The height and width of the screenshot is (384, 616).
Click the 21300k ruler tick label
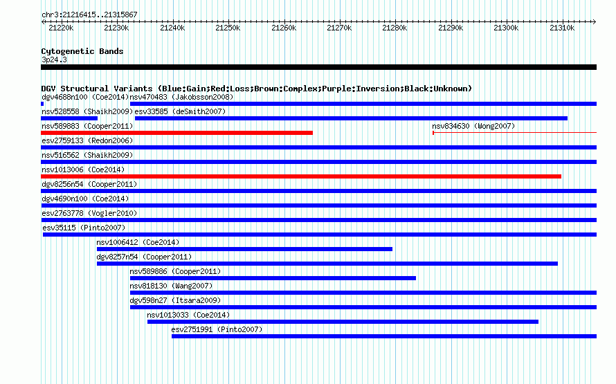tap(506, 28)
